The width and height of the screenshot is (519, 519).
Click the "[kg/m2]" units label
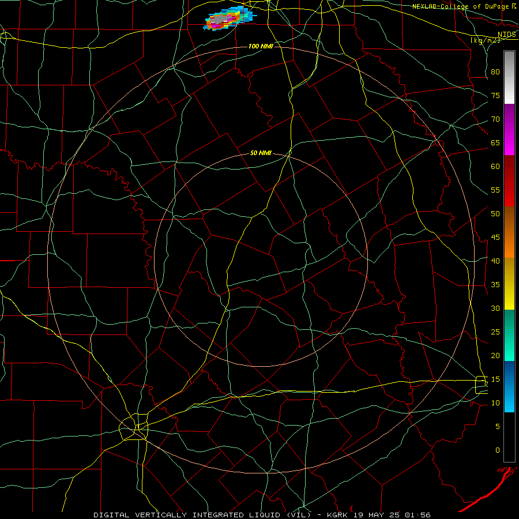coord(485,40)
